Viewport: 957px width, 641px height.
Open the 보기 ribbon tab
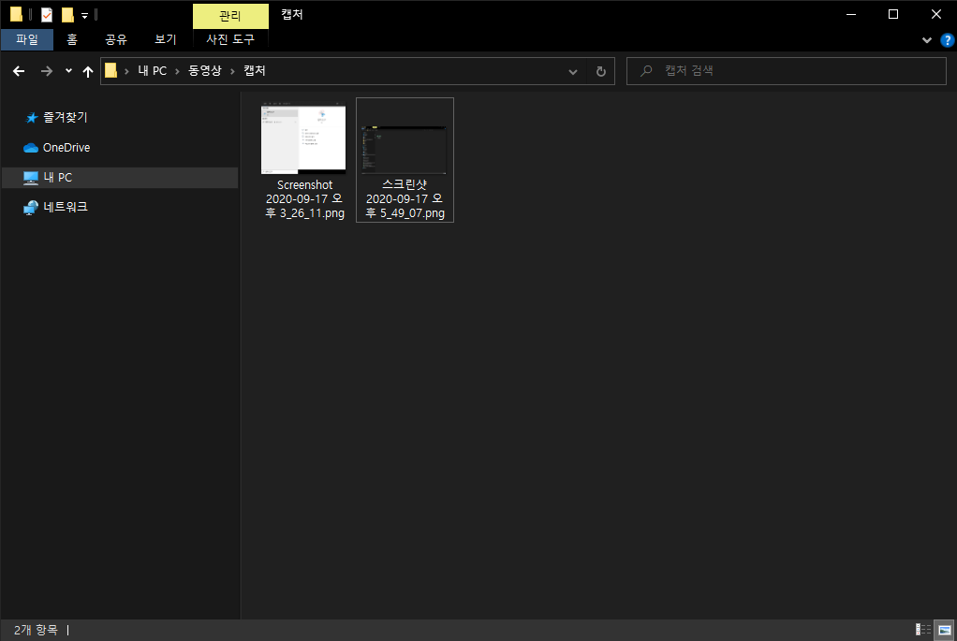click(x=166, y=39)
